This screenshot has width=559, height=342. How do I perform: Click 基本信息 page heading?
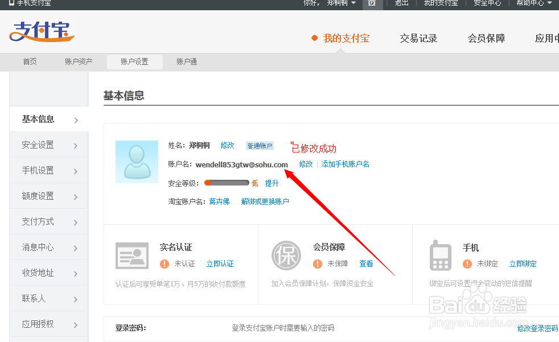[124, 96]
